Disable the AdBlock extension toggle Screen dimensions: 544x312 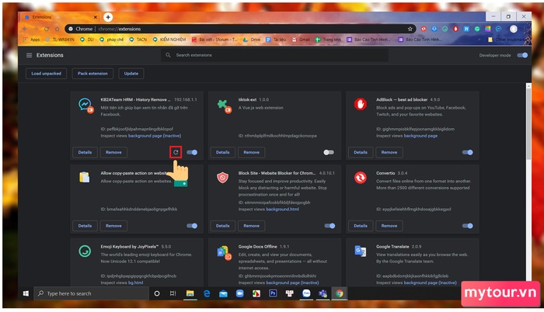click(x=467, y=152)
